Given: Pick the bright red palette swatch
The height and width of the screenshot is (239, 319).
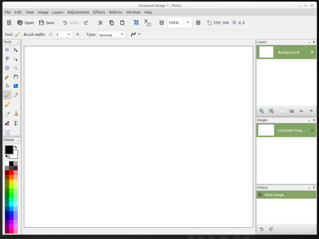Looking at the screenshot, I should coord(11,173).
